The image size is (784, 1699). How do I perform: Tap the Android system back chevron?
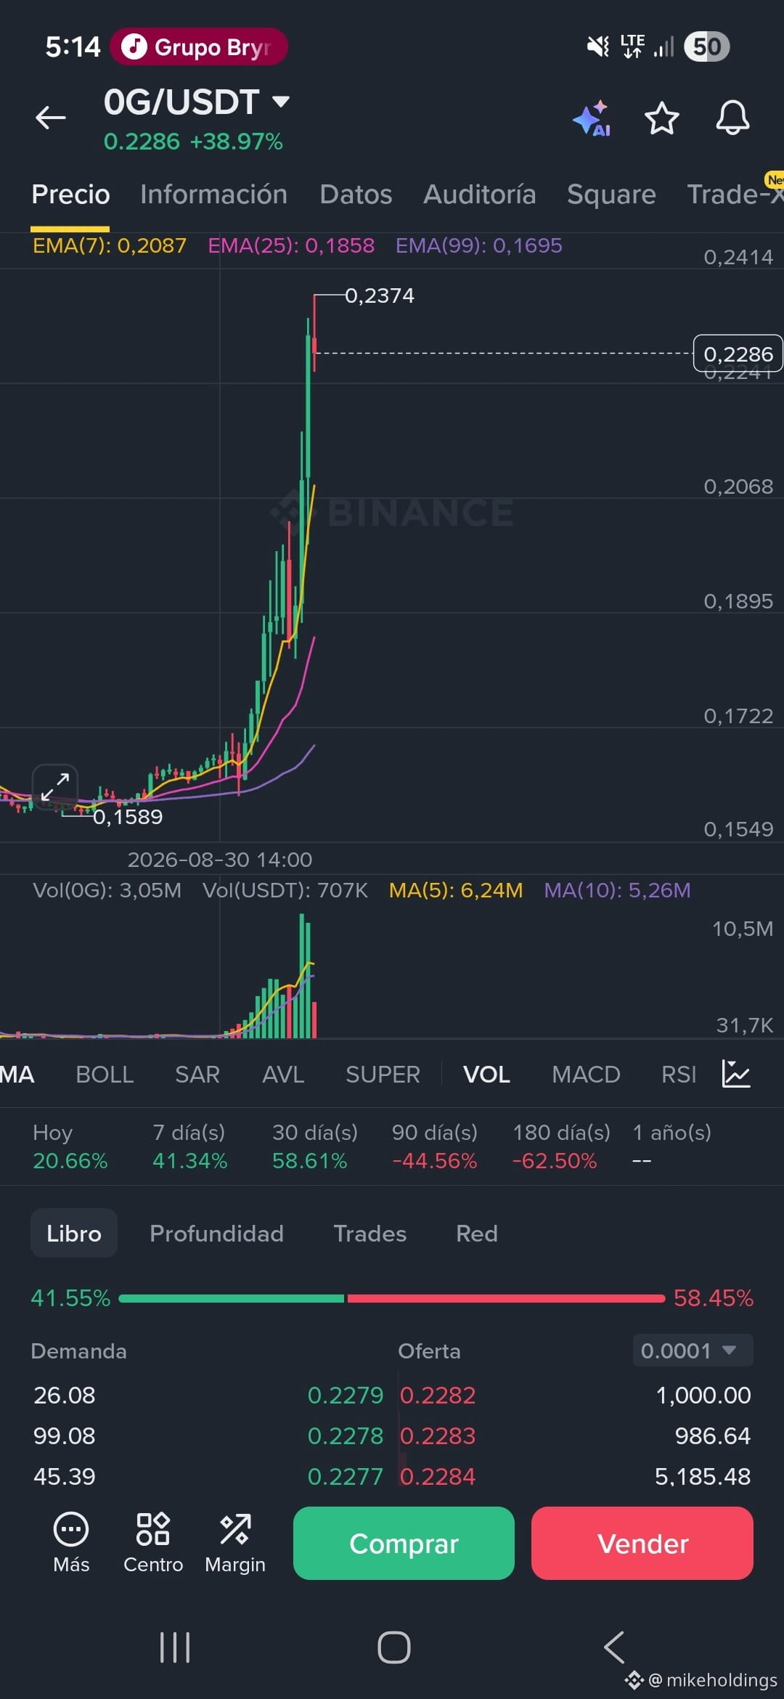(614, 1647)
